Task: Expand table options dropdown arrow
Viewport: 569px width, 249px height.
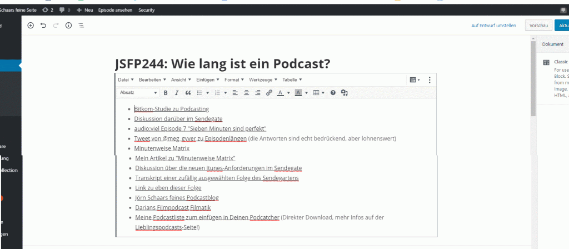Action: (x=323, y=93)
